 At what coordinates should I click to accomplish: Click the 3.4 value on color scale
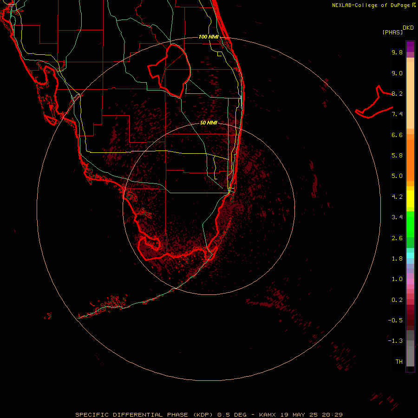pos(397,217)
